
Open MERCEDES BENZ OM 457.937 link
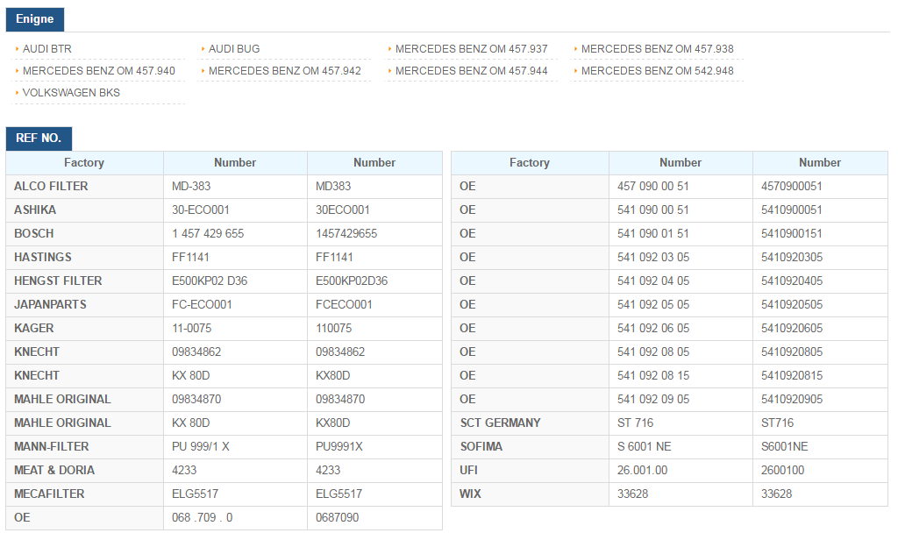tap(471, 49)
